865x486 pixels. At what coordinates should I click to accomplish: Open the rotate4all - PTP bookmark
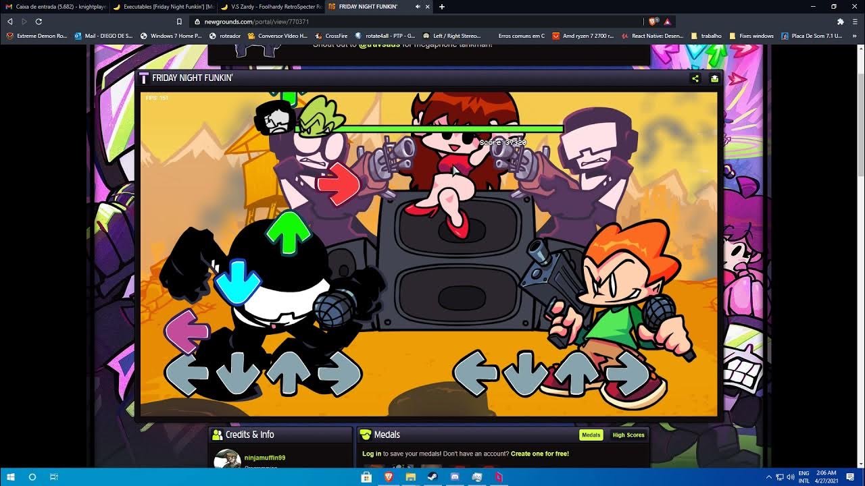(x=385, y=36)
